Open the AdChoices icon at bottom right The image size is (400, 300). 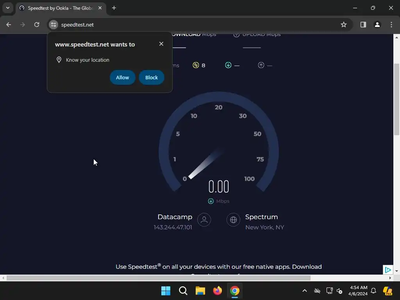[388, 270]
